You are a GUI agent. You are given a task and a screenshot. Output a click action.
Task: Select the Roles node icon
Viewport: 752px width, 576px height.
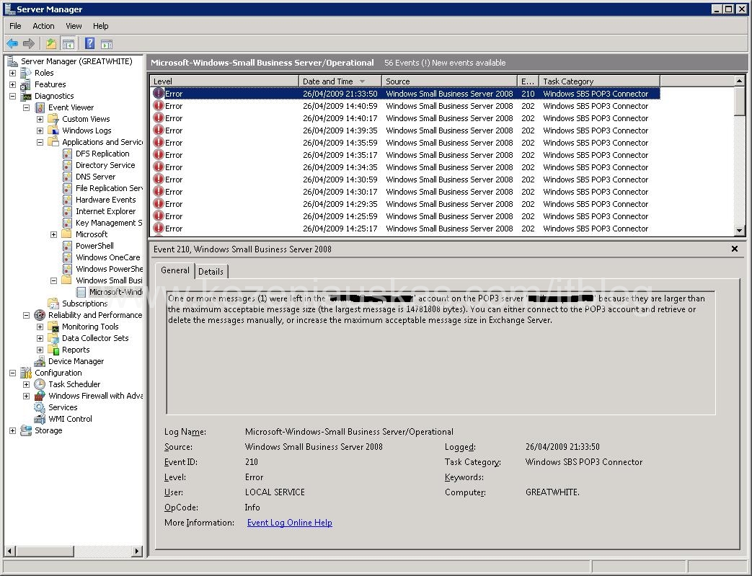point(26,73)
